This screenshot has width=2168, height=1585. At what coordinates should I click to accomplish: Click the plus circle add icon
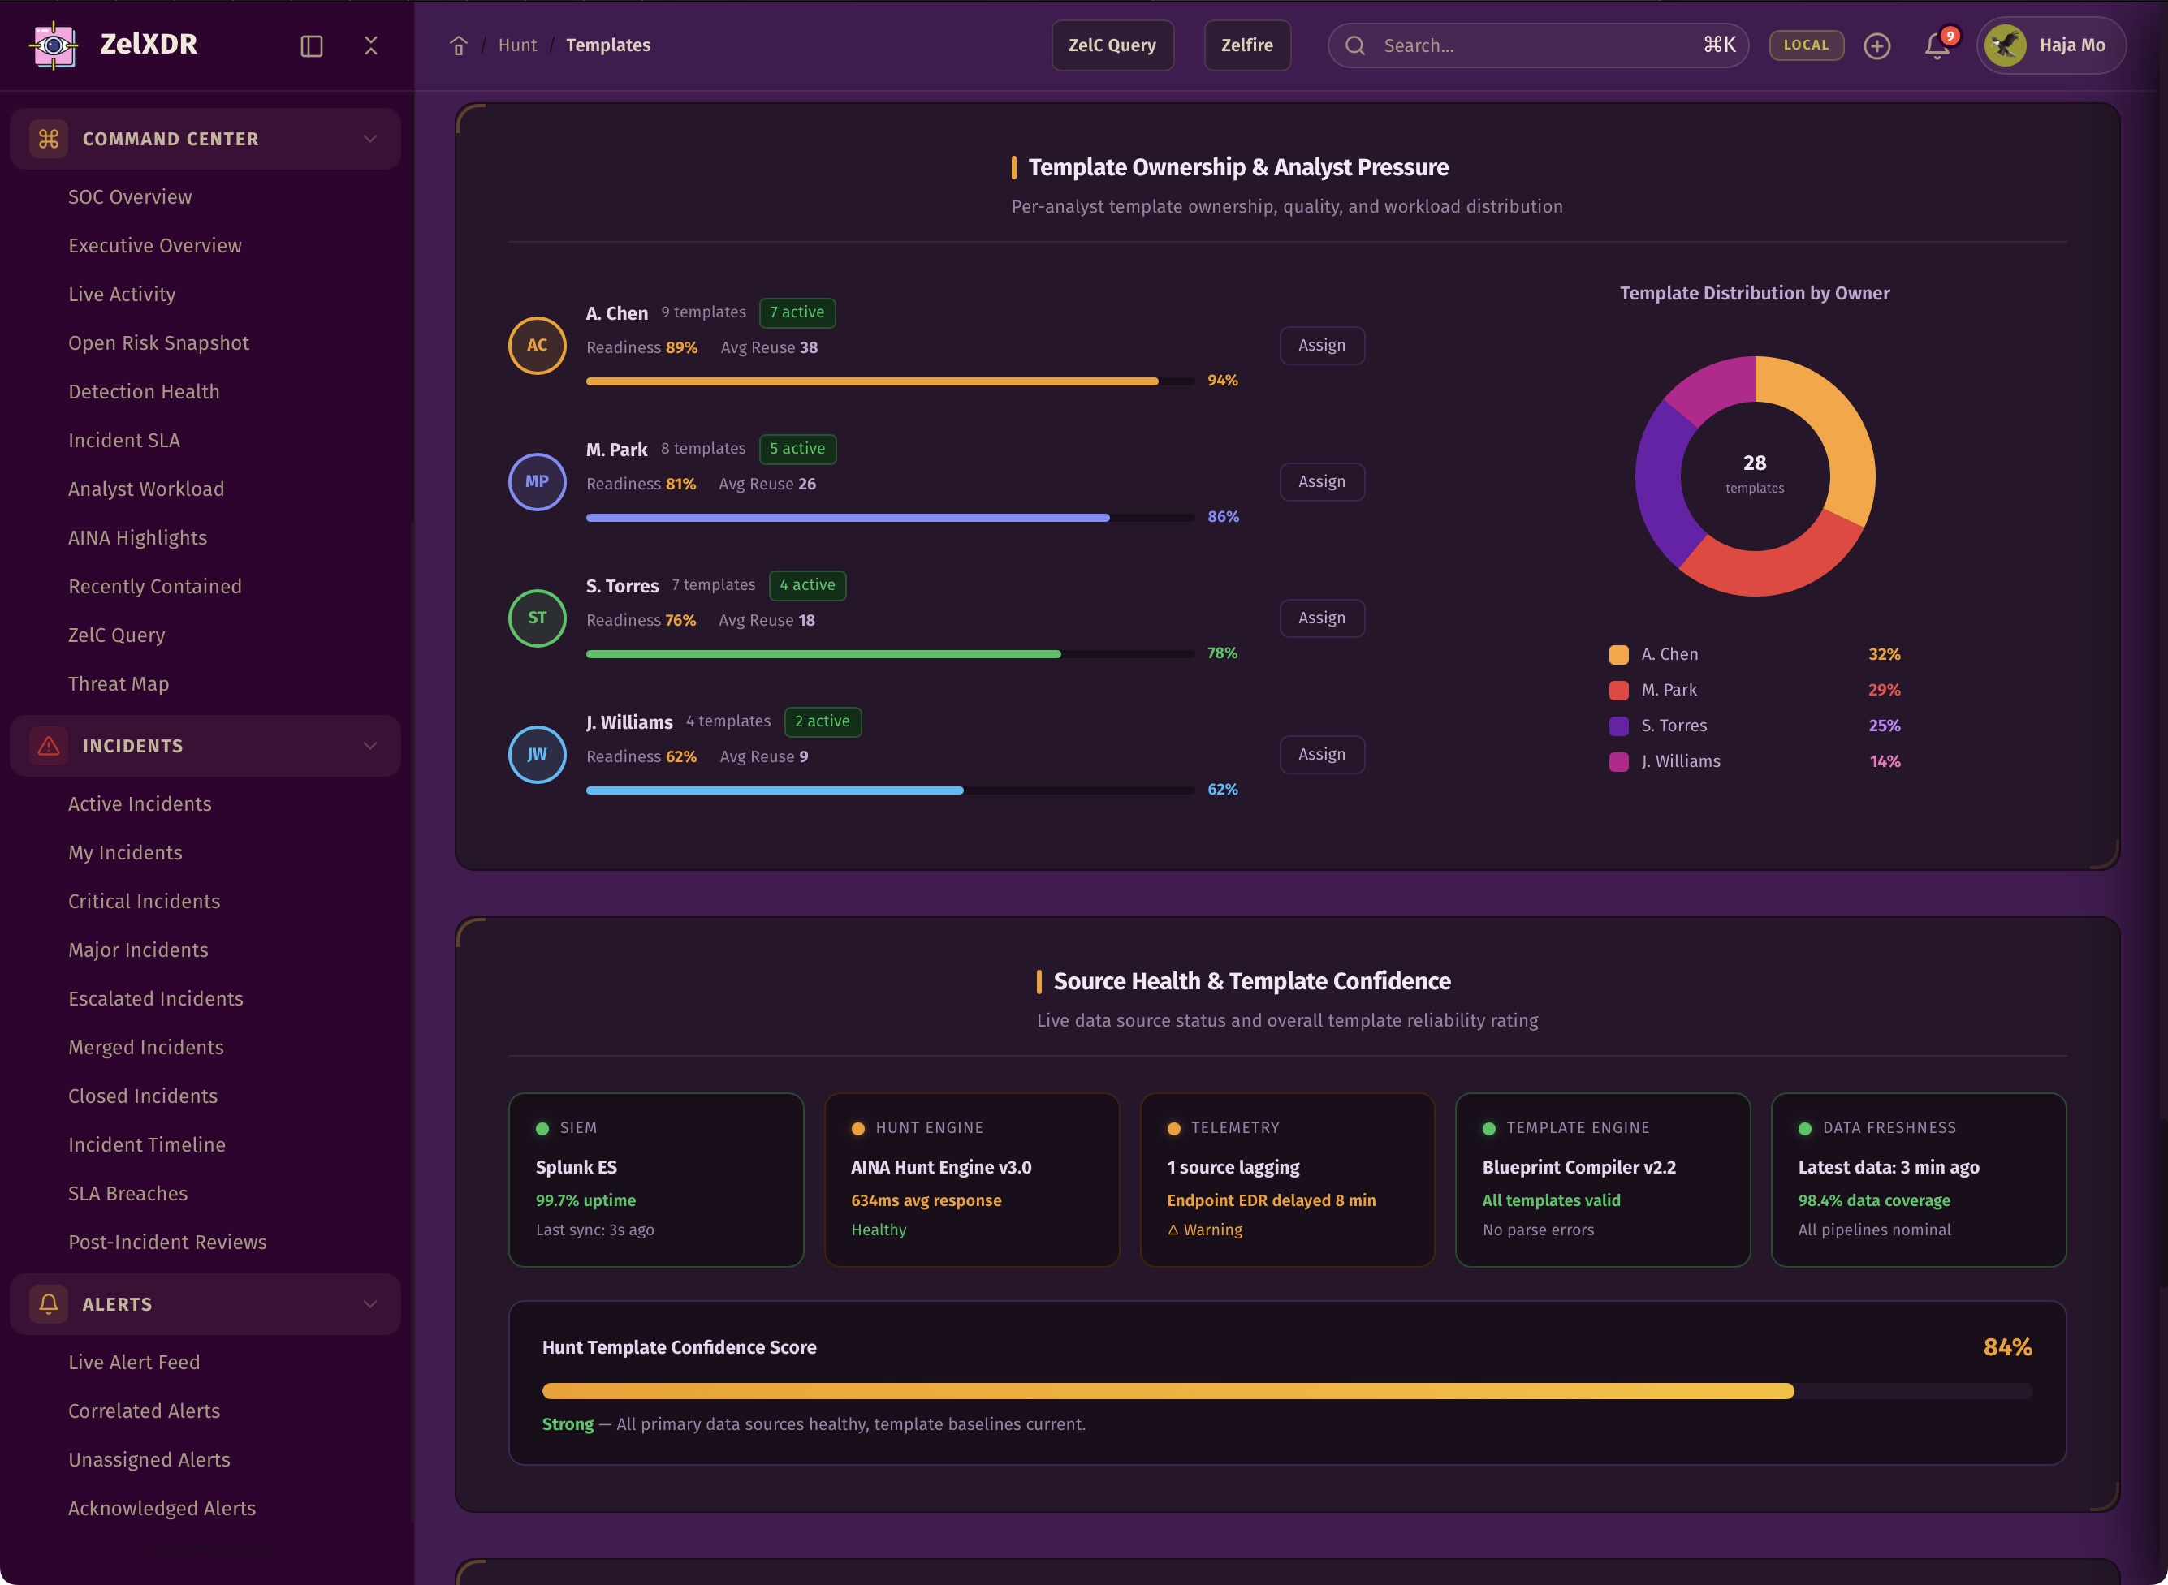click(1876, 45)
